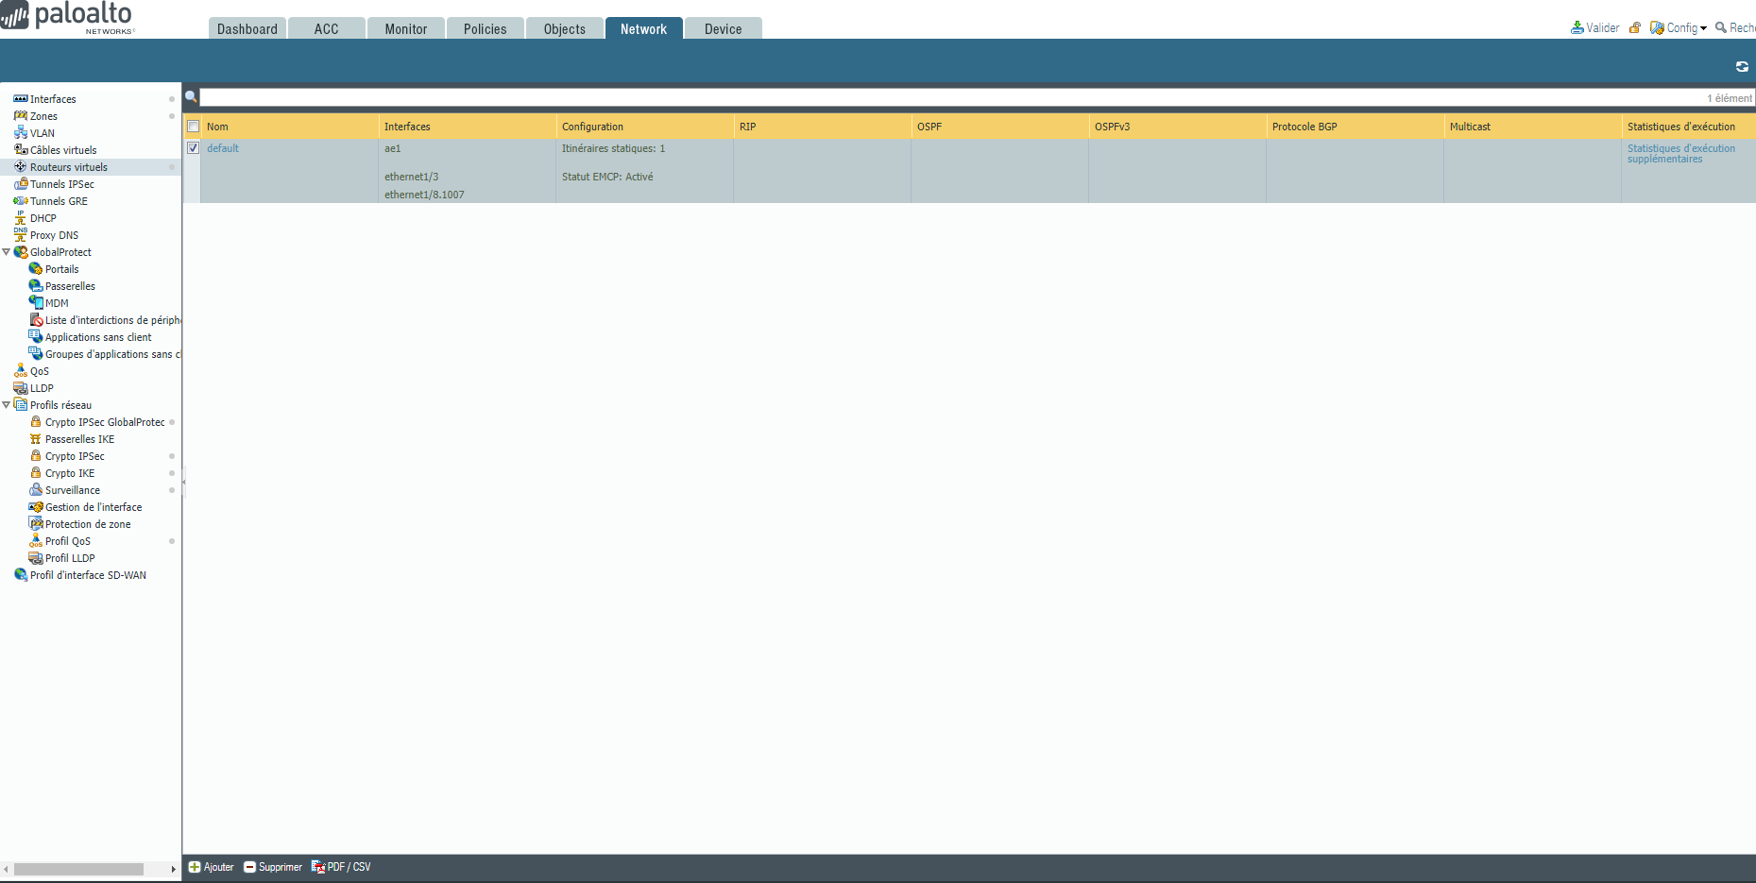Open Profil d'interface SD-WAN icon

[21, 575]
